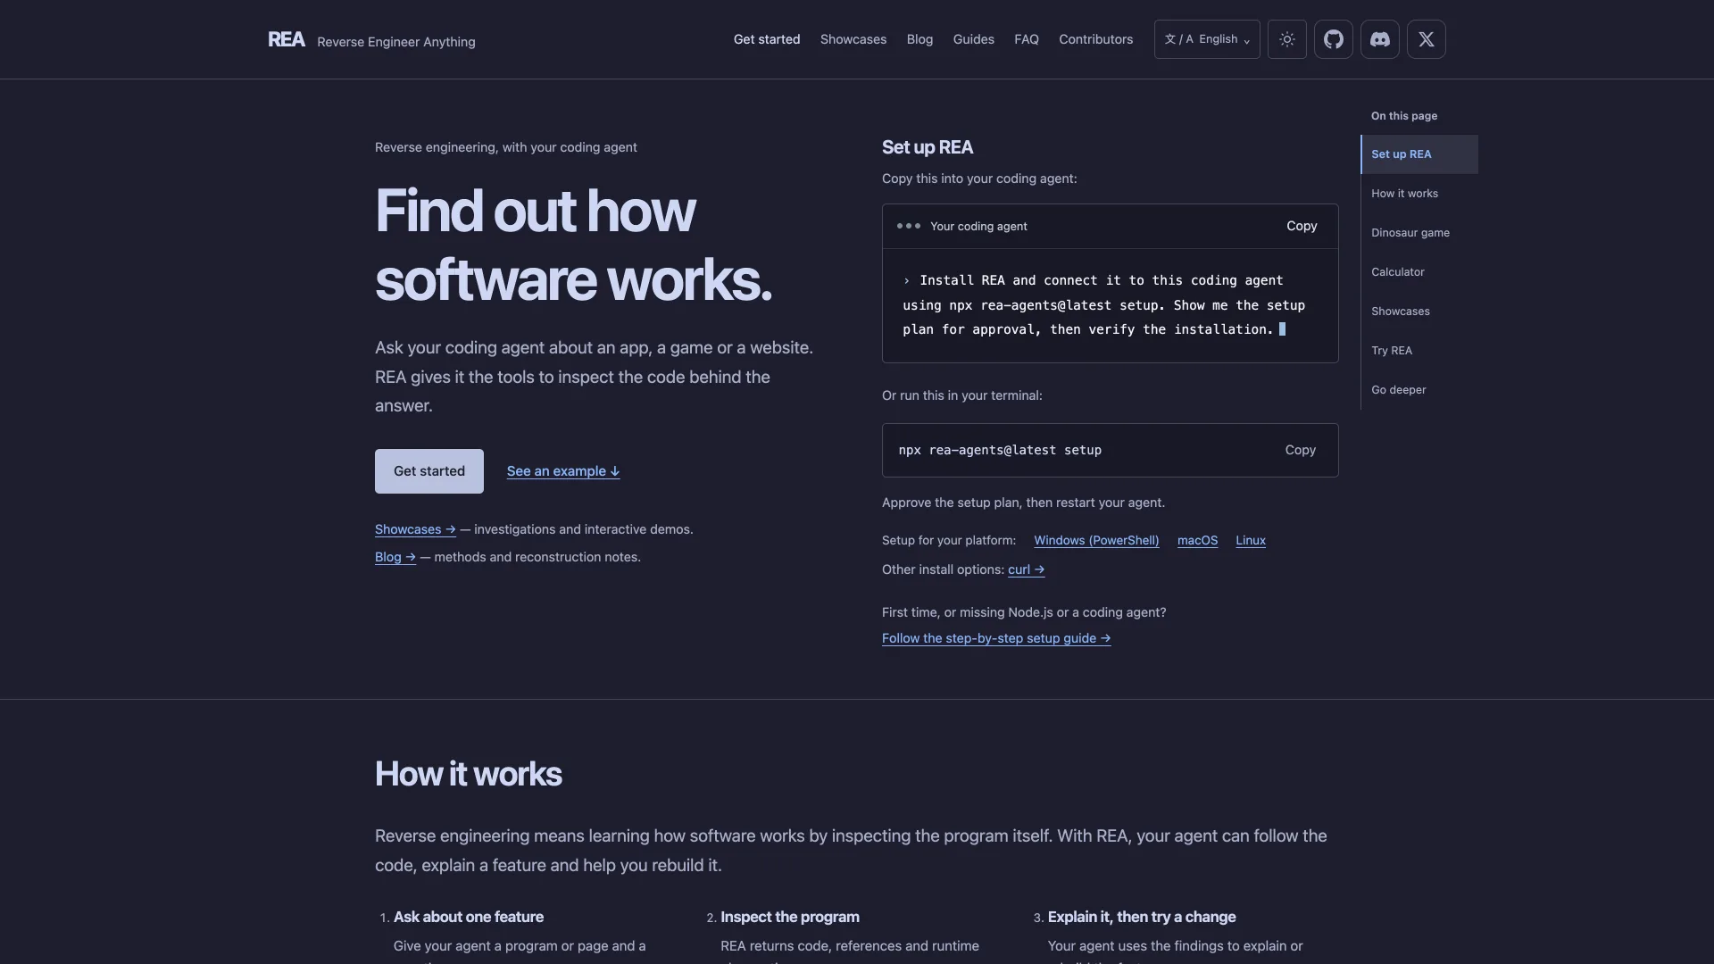Viewport: 1714px width, 964px height.
Task: Open macOS setup link
Action: (1197, 541)
